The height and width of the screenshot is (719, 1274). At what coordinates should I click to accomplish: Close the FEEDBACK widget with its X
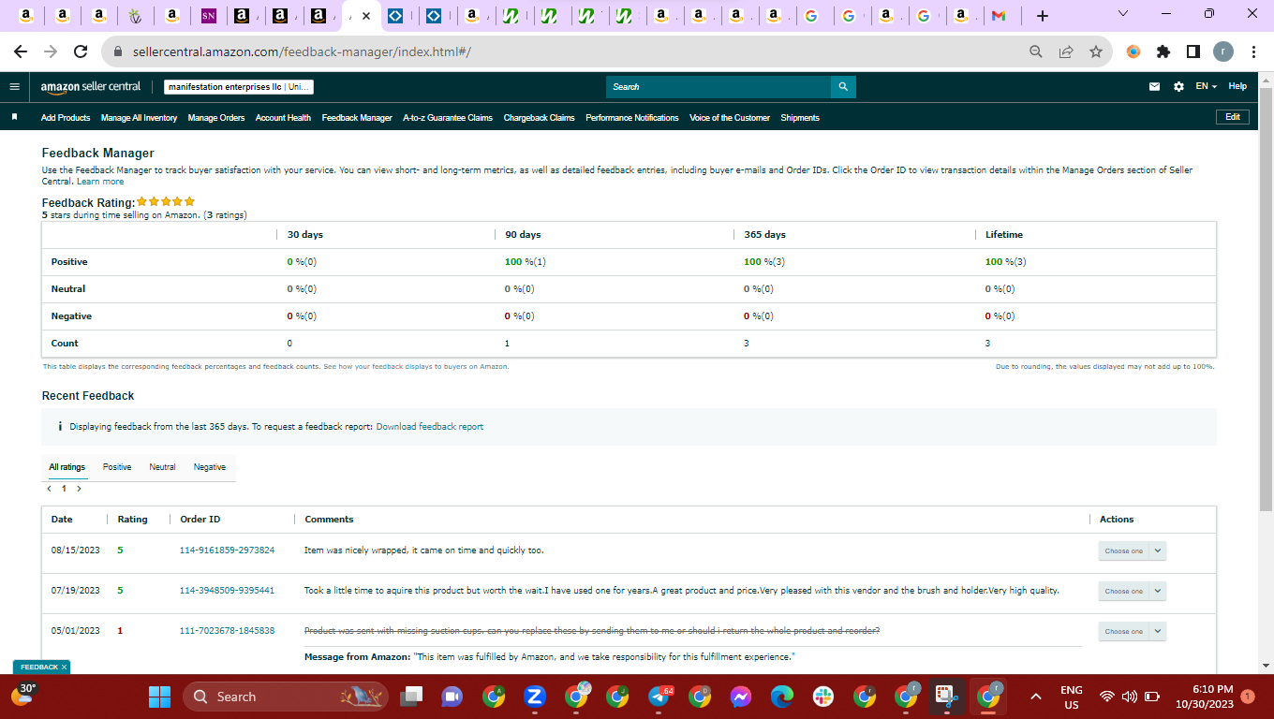click(x=64, y=667)
